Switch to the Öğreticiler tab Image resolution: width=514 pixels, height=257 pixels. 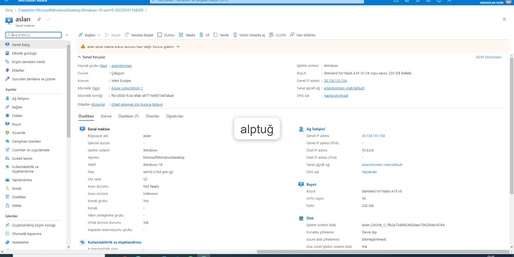click(x=175, y=116)
